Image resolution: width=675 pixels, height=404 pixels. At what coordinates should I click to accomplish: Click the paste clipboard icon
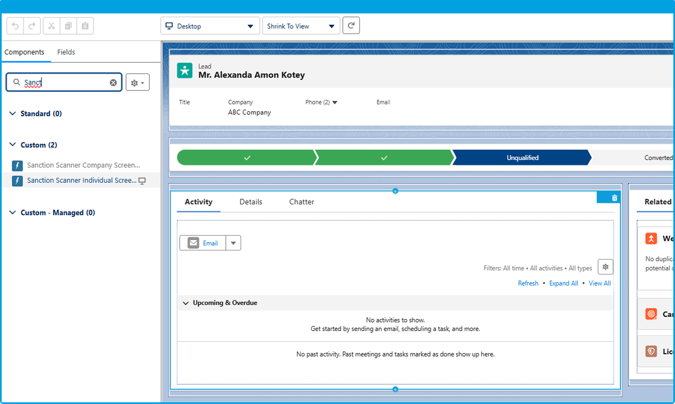(x=85, y=26)
